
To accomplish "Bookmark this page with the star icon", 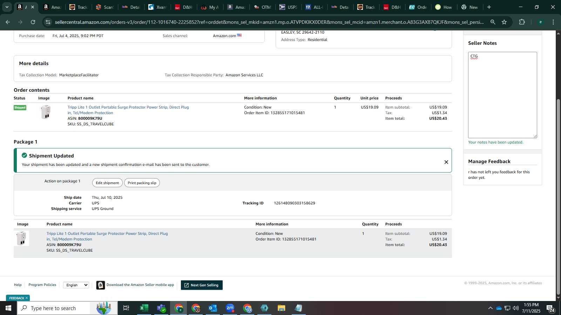I will 504,22.
